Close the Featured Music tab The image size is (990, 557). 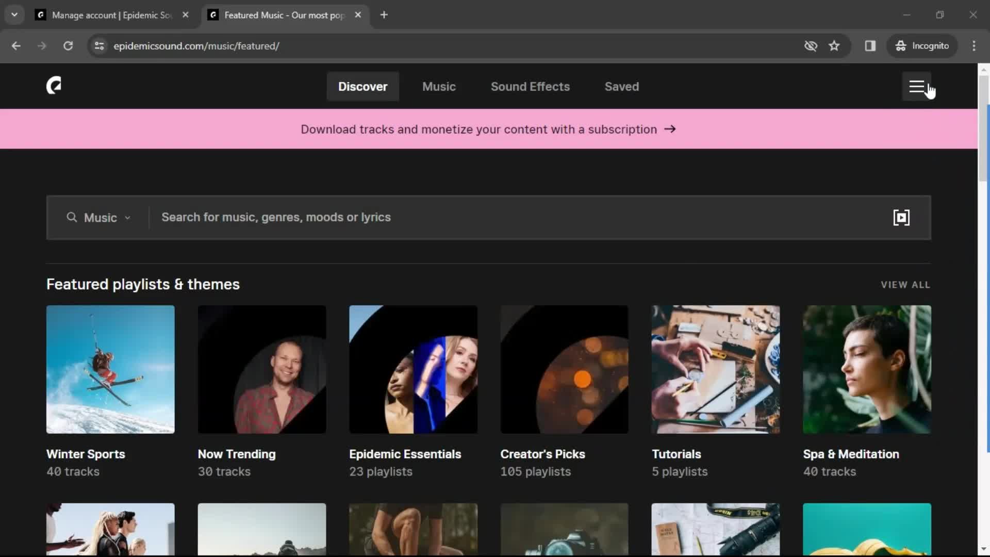[x=358, y=15]
